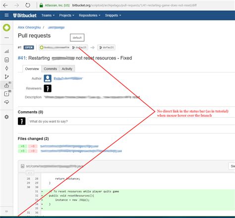
Task: Click the OPEN status badge
Action: pyautogui.click(x=29, y=48)
